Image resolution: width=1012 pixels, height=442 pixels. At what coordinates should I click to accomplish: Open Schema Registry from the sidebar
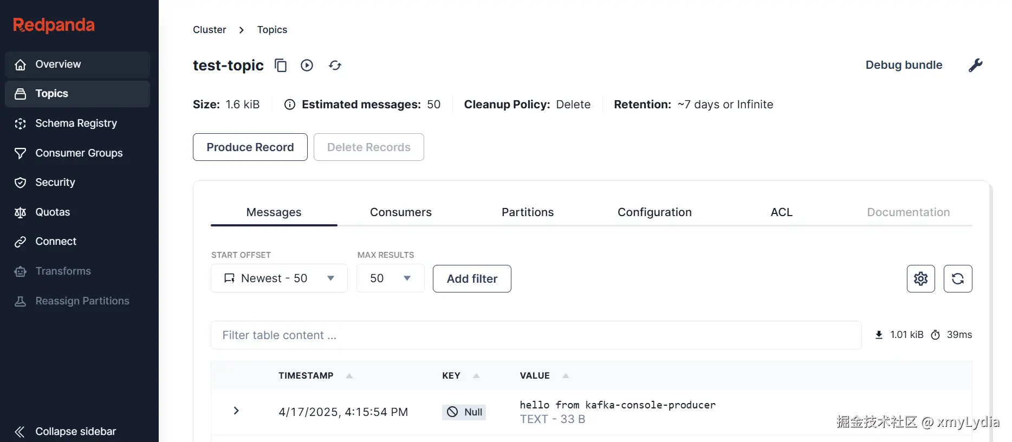pyautogui.click(x=76, y=123)
